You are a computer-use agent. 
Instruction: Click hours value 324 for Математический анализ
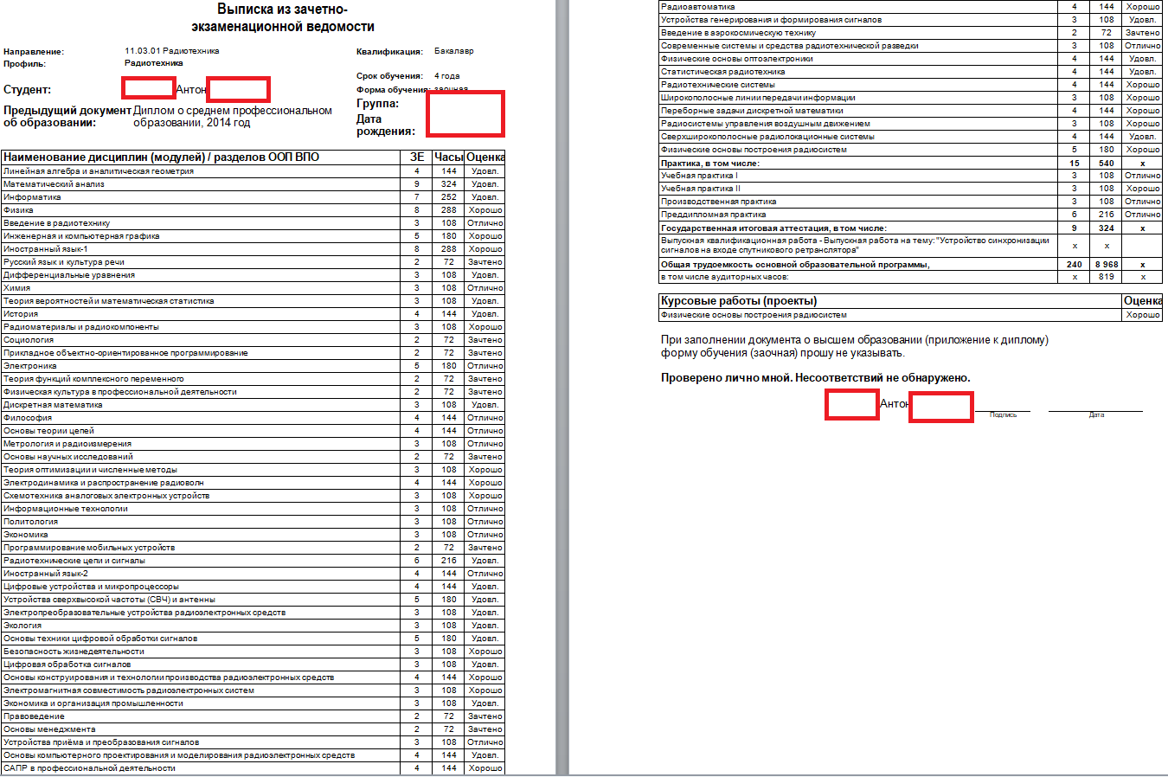449,184
